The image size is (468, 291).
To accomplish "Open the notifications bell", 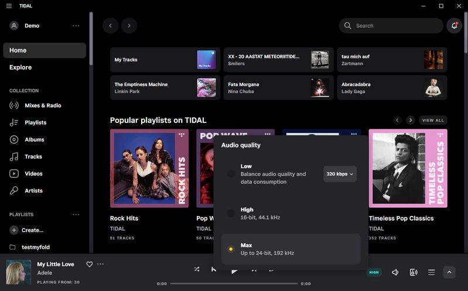I will click(x=455, y=26).
